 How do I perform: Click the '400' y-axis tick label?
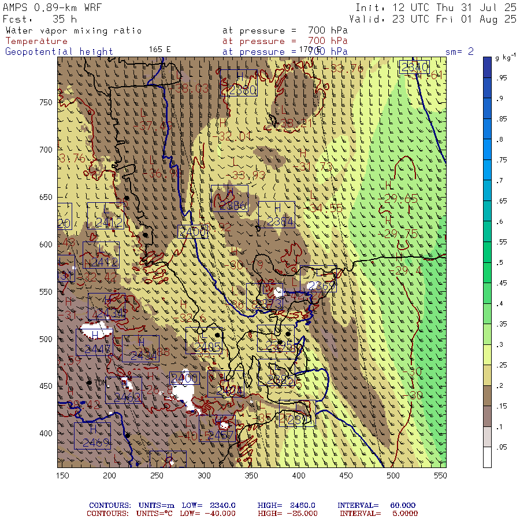(46, 433)
